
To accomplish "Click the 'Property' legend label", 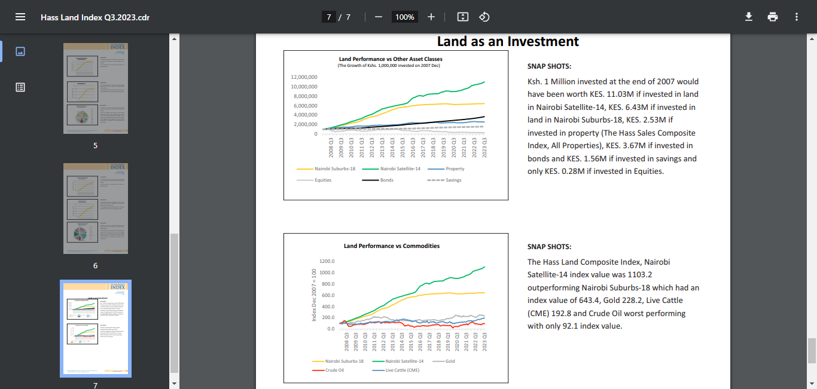I will [x=455, y=169].
